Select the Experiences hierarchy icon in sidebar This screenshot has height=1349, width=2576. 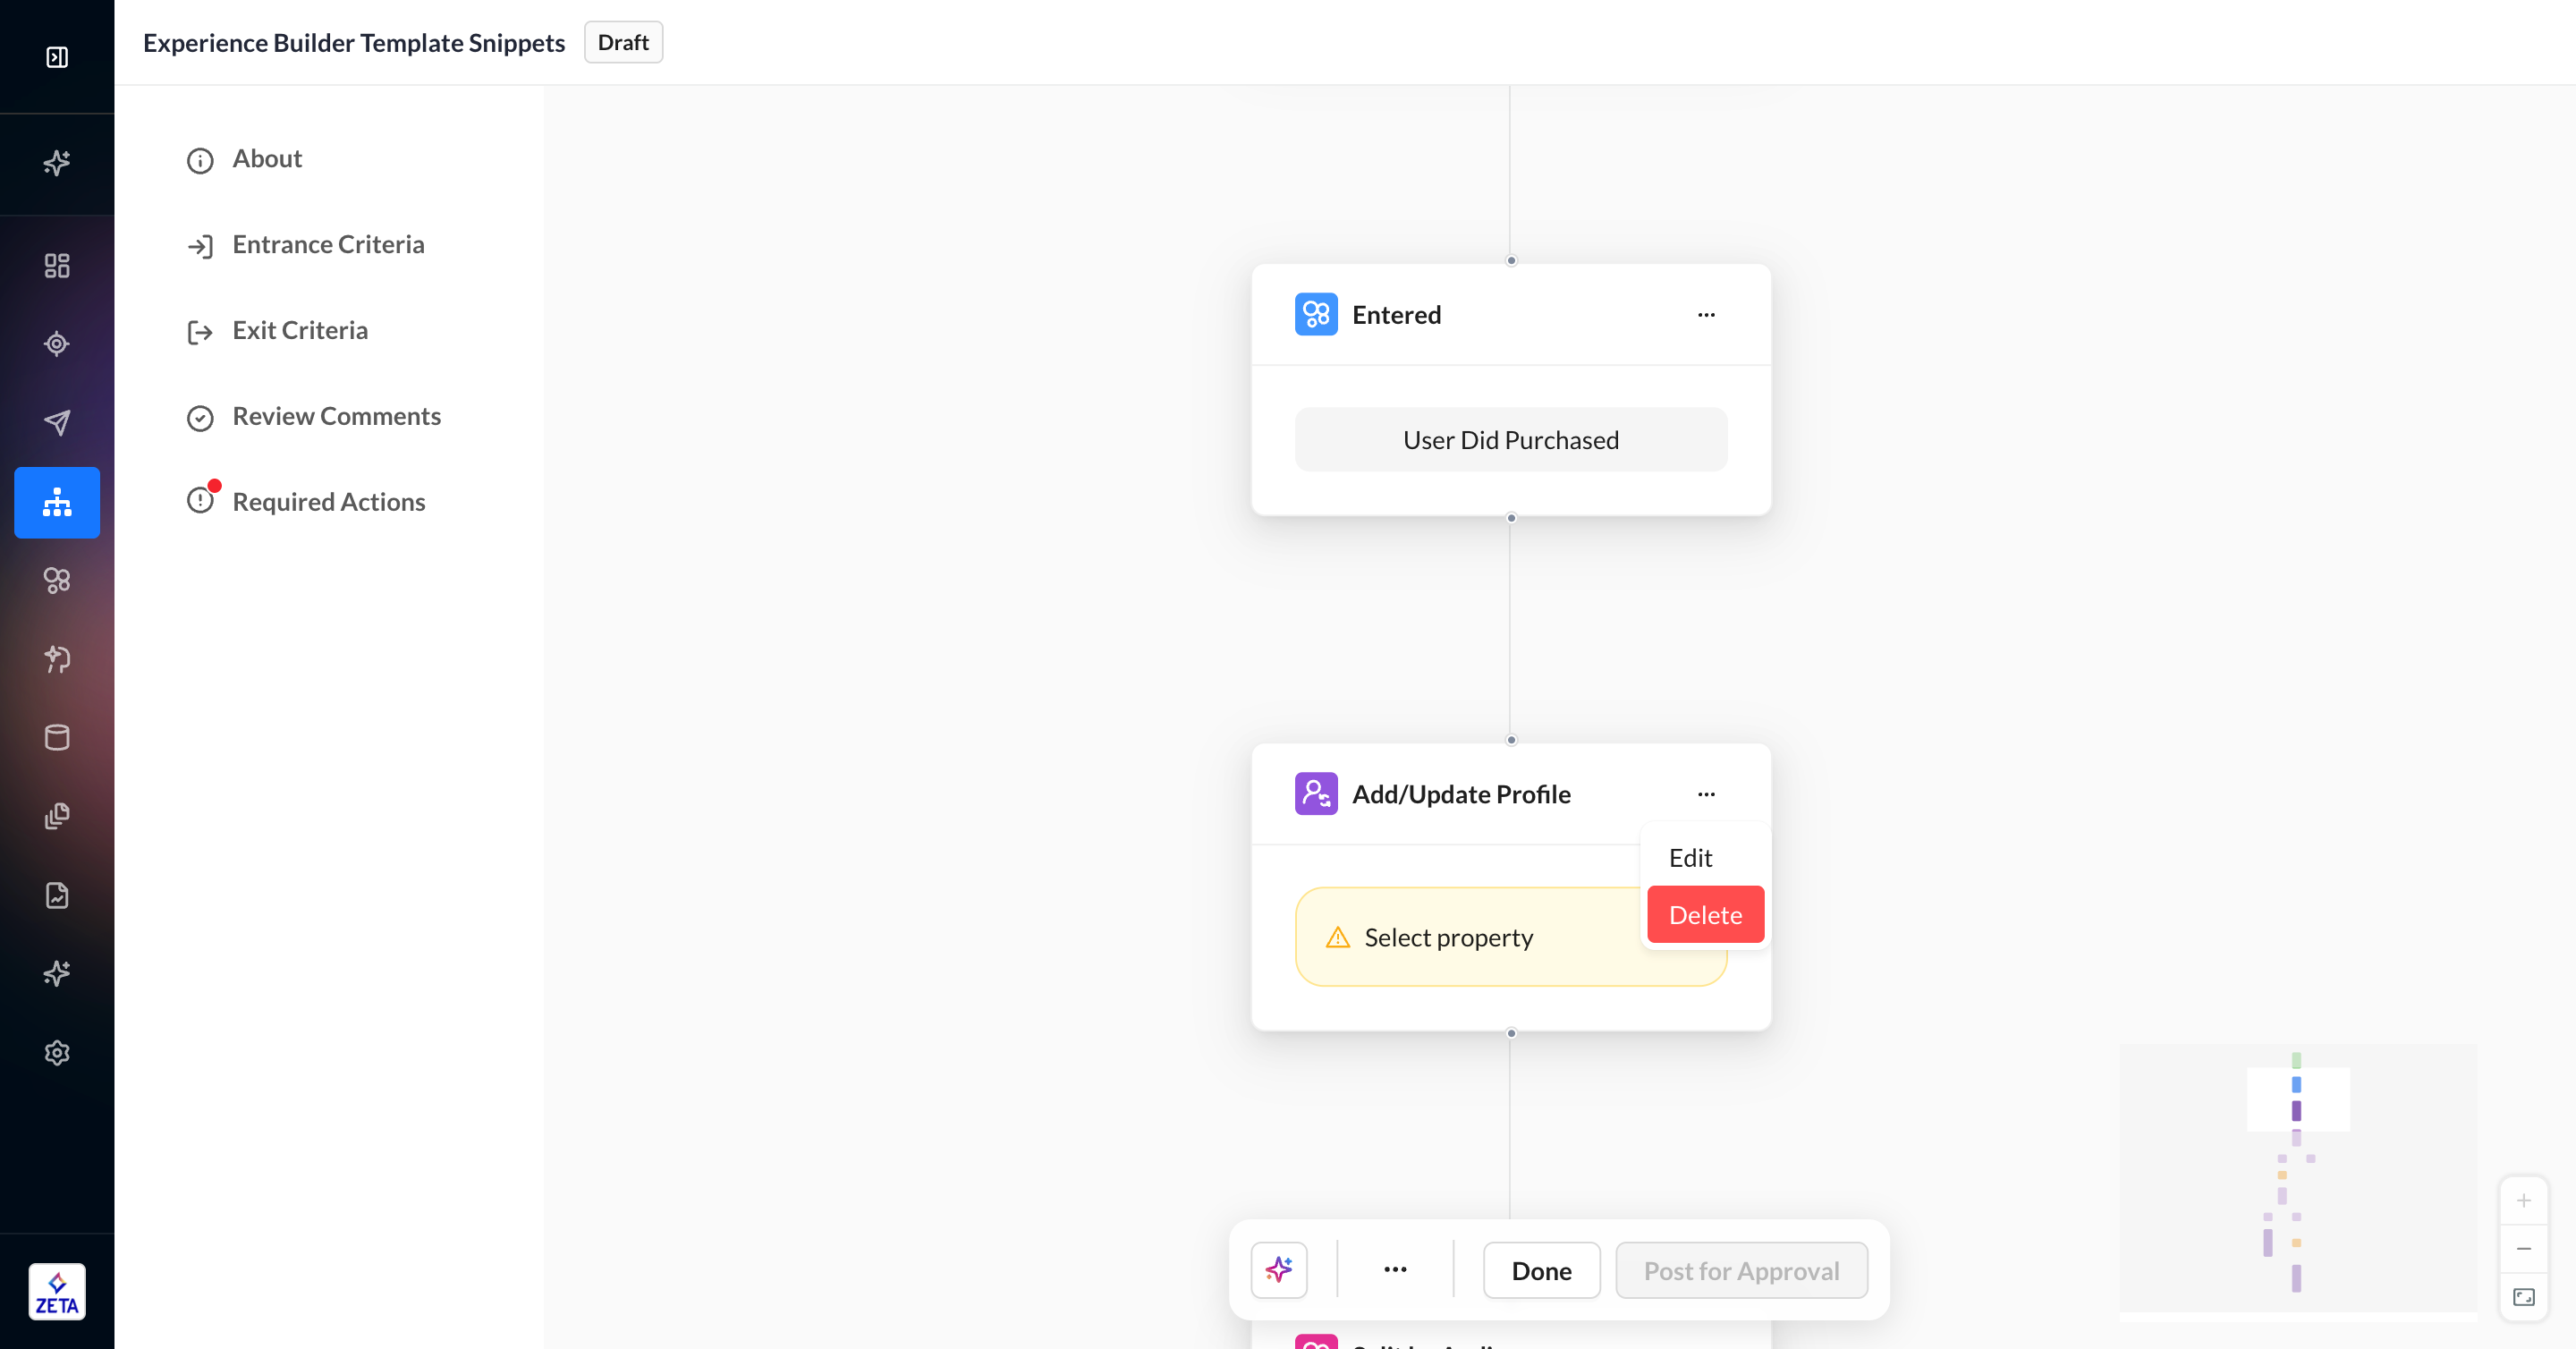tap(57, 502)
